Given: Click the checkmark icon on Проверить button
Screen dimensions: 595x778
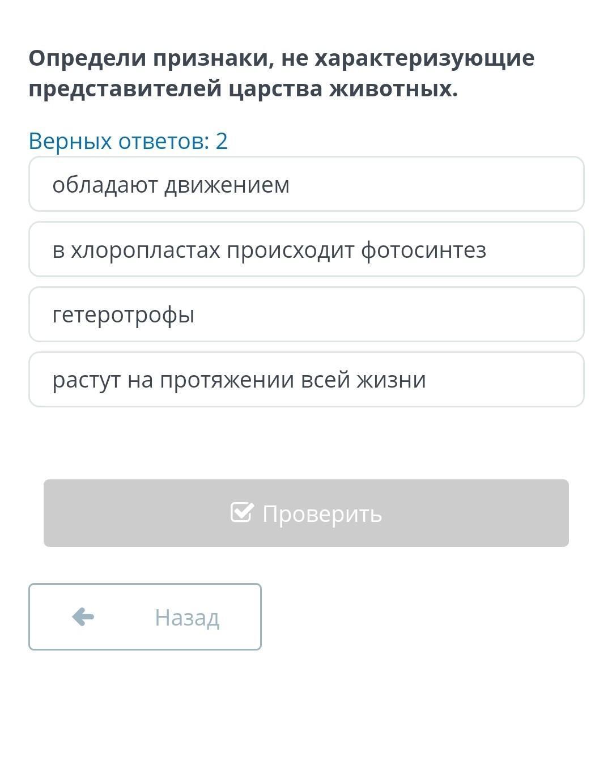Looking at the screenshot, I should 242,512.
